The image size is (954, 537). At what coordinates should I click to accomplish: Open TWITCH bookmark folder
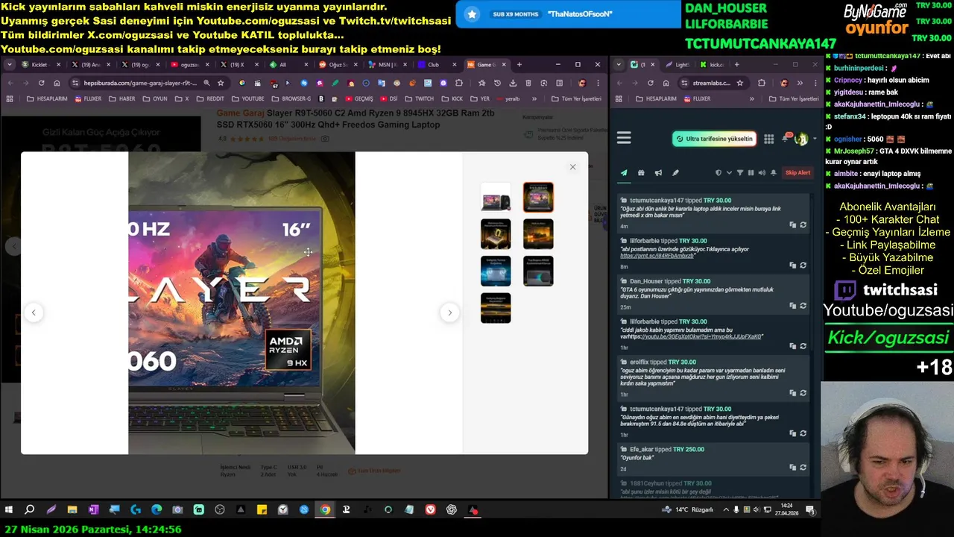420,98
